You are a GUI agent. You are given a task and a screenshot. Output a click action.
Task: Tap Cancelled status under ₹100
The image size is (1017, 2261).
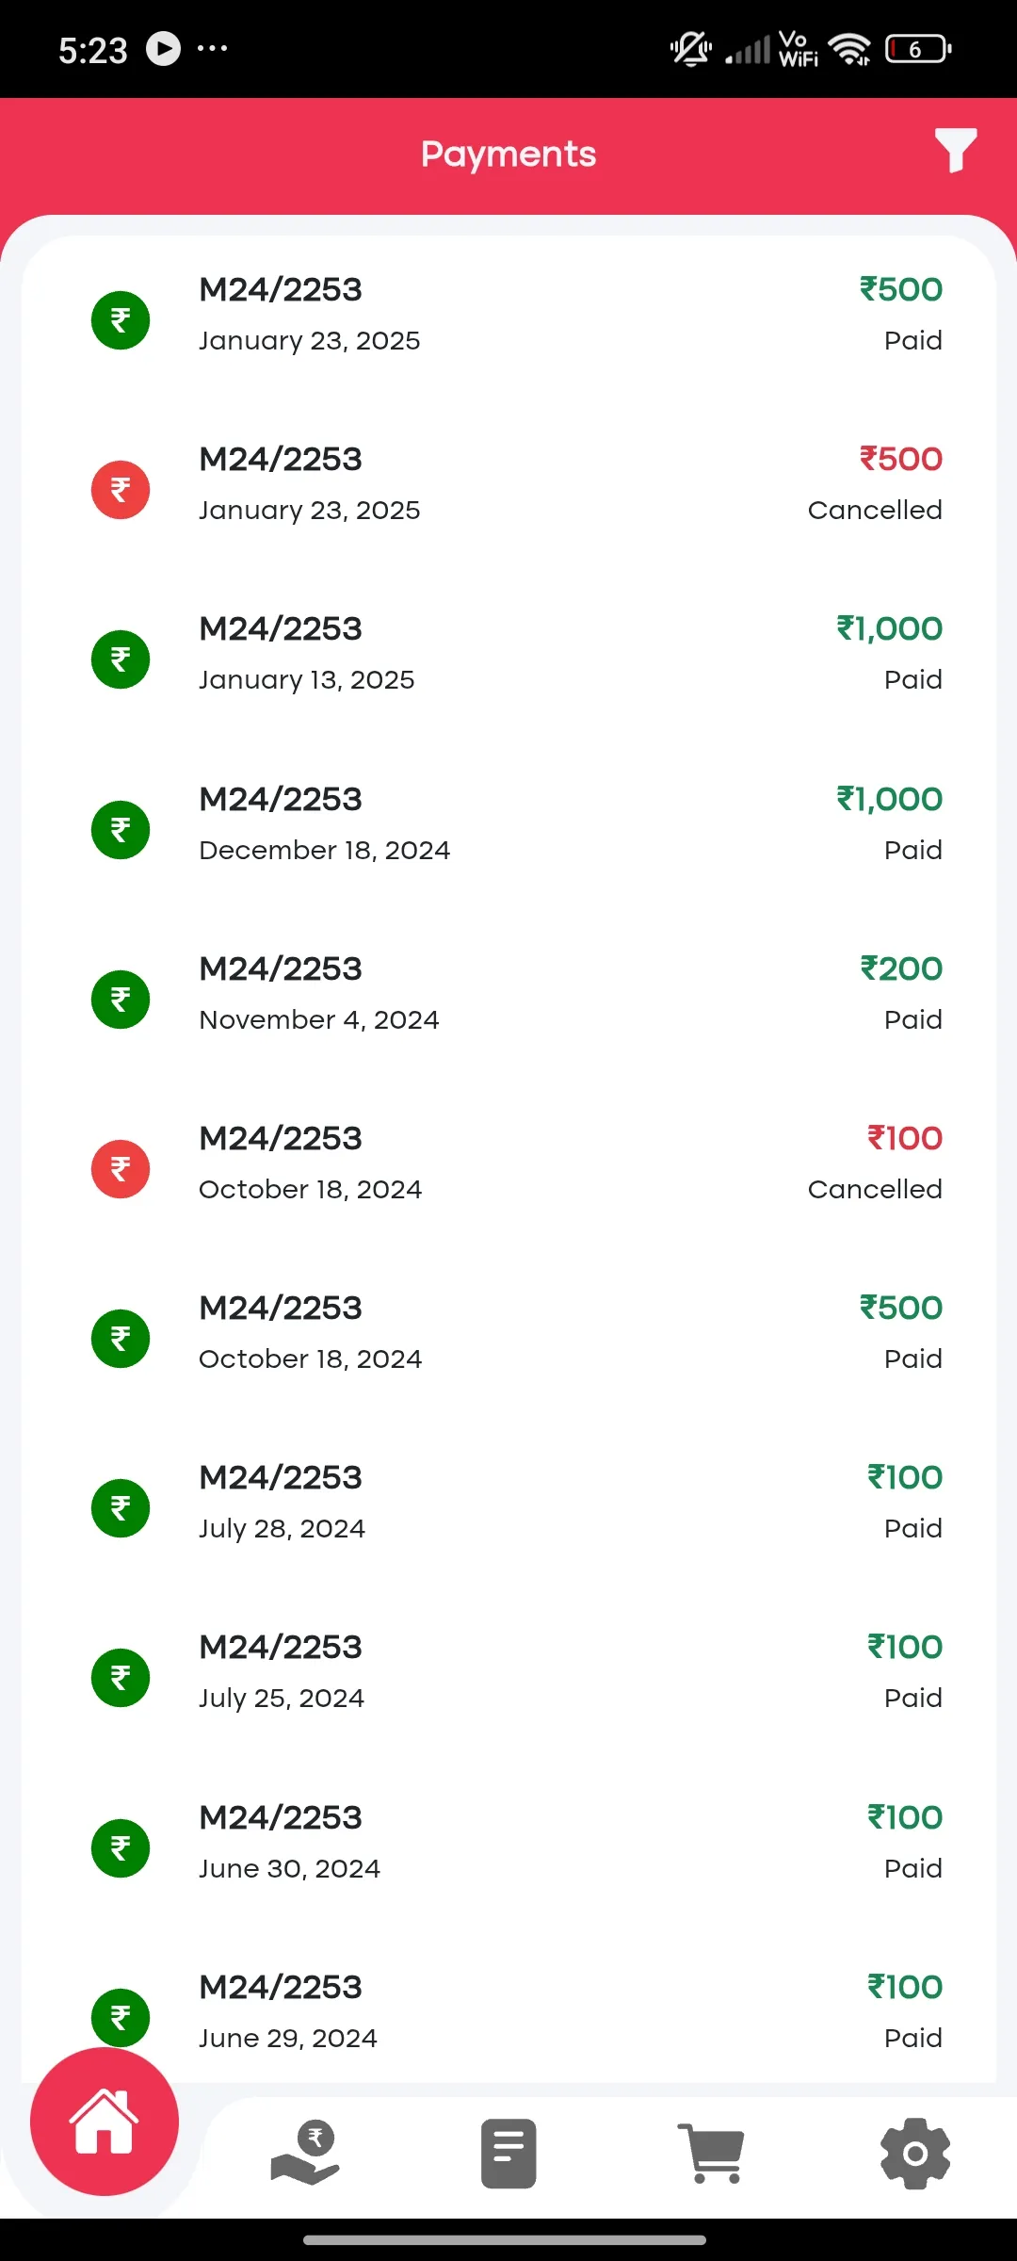click(875, 1189)
